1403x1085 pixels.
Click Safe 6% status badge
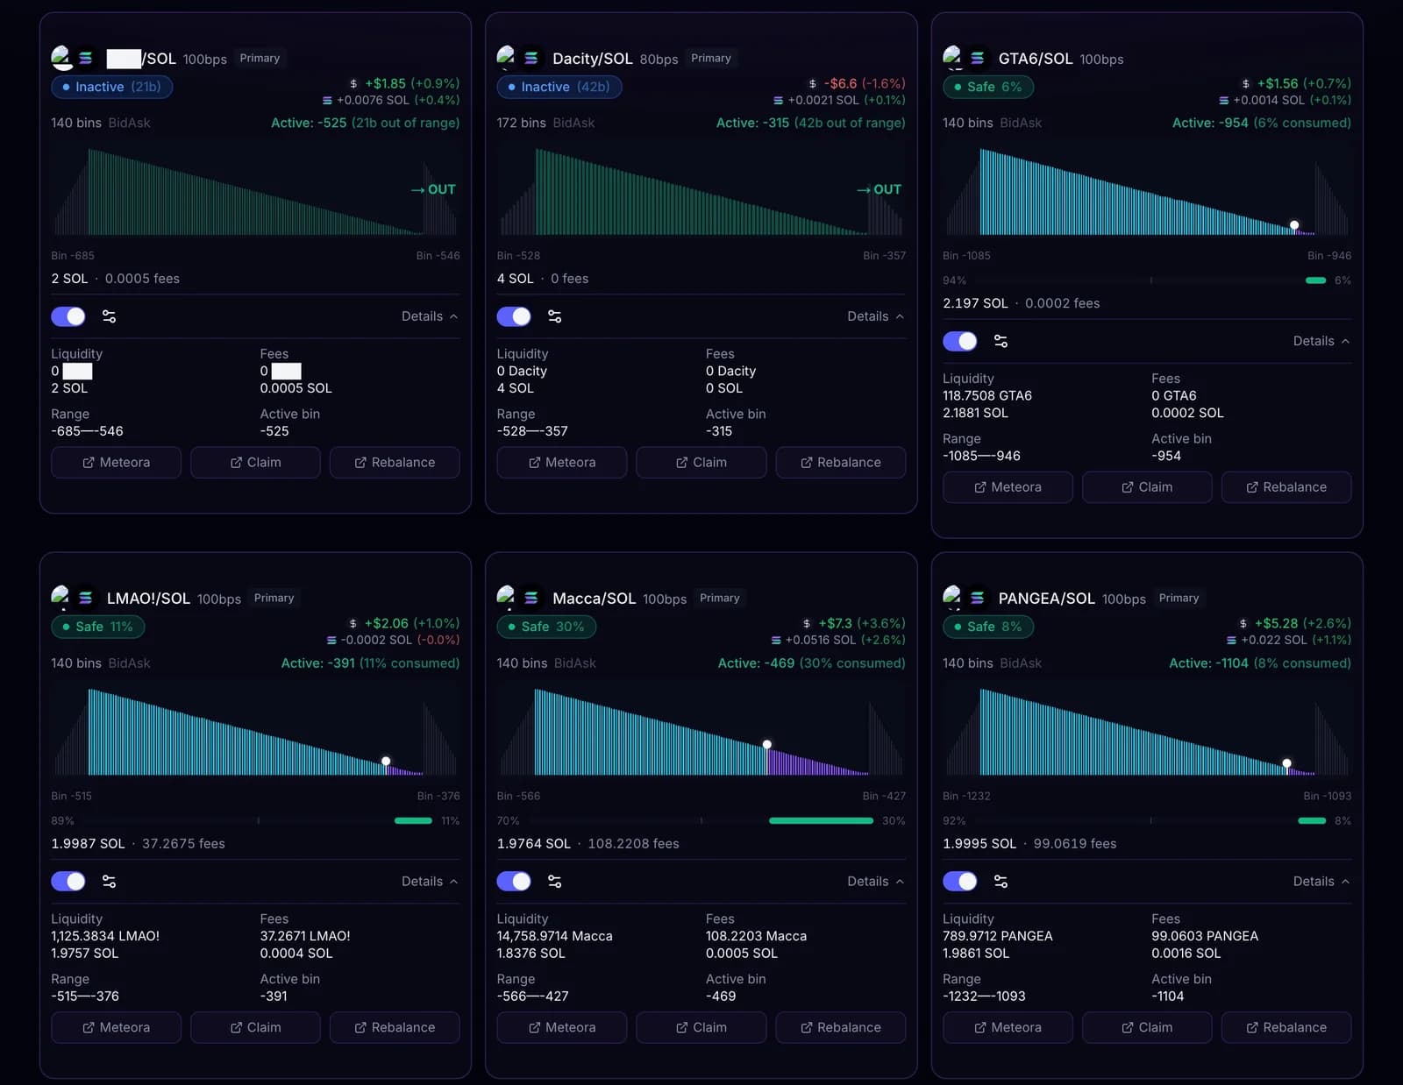tap(988, 87)
